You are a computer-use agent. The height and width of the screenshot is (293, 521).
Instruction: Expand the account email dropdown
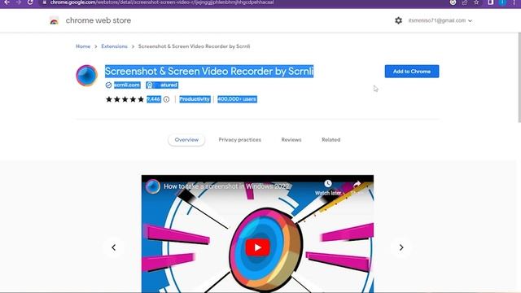440,20
